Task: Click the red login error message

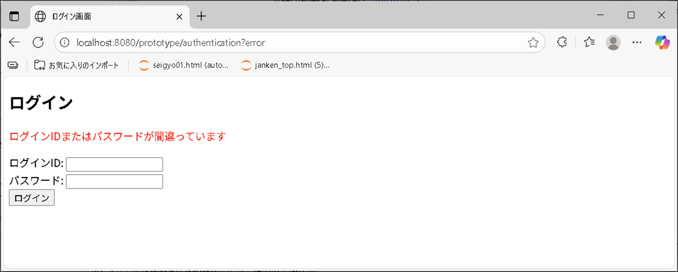Action: point(118,137)
